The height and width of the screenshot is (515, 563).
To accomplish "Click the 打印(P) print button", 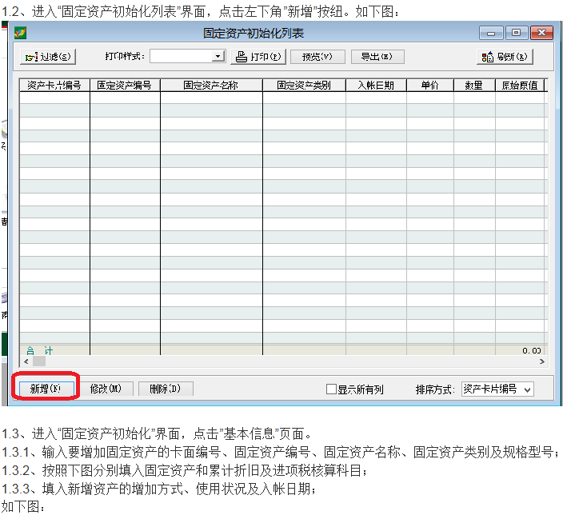I will point(258,57).
